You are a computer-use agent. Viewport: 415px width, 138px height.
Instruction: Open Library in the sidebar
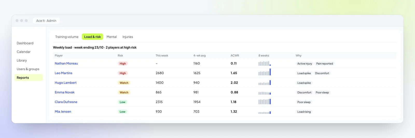(22, 60)
